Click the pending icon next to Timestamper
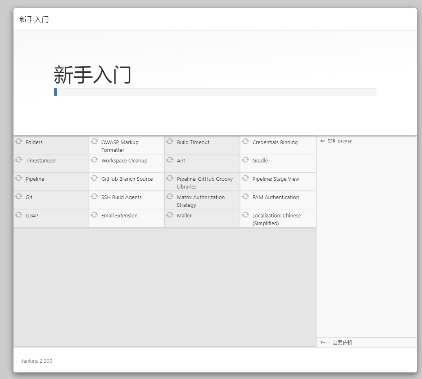The image size is (422, 379). [x=19, y=160]
